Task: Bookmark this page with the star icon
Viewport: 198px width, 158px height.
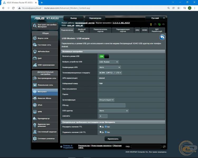Action: [178, 8]
